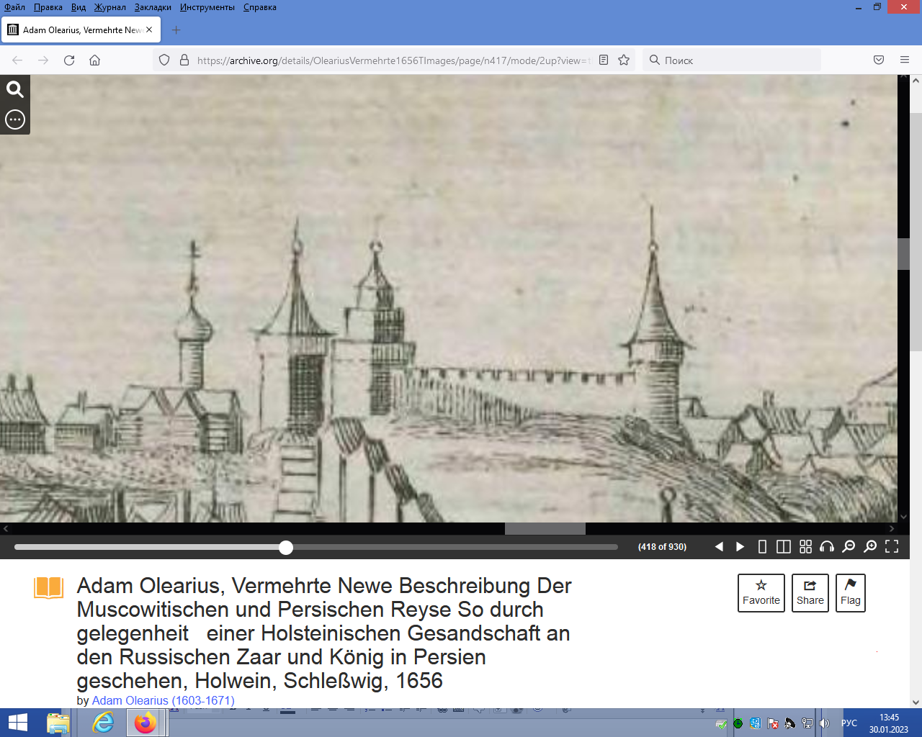This screenshot has width=922, height=737.
Task: Close the Adam Olearius tab
Action: click(x=149, y=30)
